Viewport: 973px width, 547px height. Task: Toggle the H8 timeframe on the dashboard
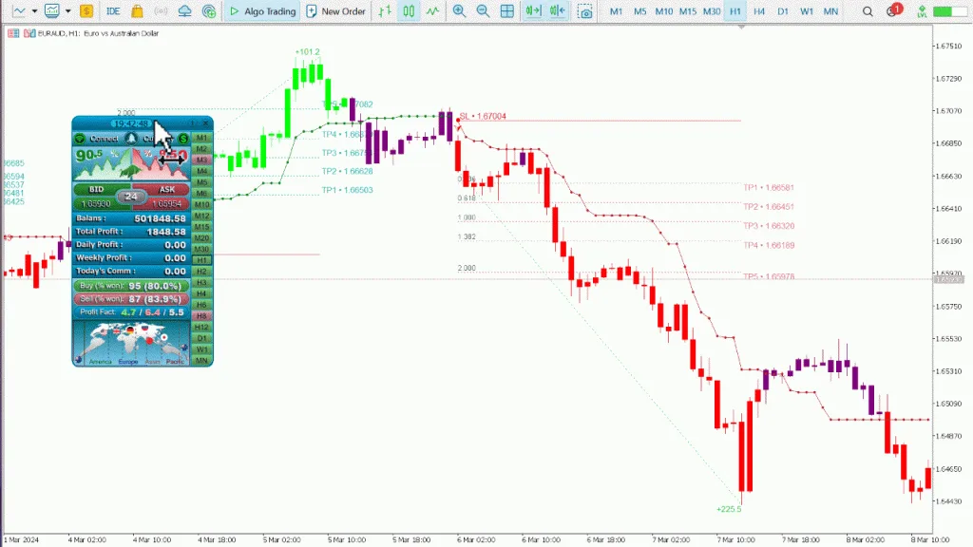point(203,315)
